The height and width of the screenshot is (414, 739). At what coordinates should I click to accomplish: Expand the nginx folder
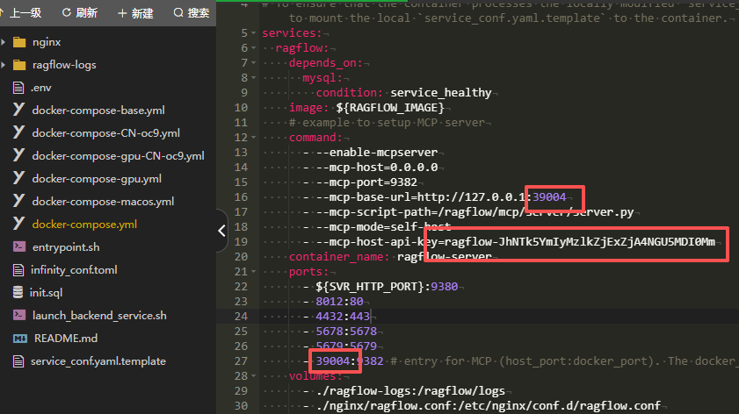click(47, 42)
